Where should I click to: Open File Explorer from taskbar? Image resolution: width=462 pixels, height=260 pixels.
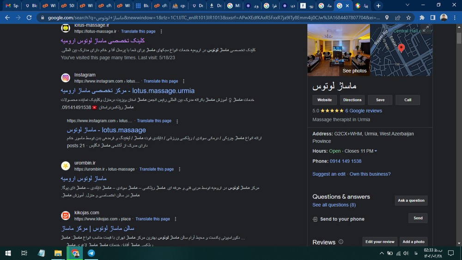click(x=58, y=253)
